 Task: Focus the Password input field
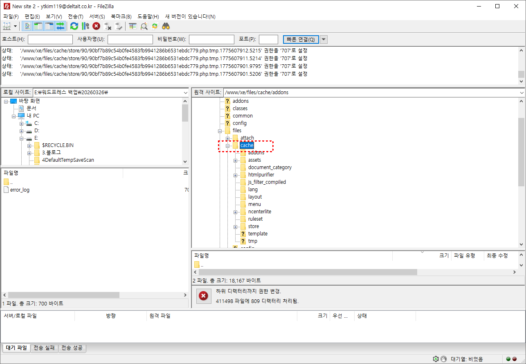coord(211,39)
